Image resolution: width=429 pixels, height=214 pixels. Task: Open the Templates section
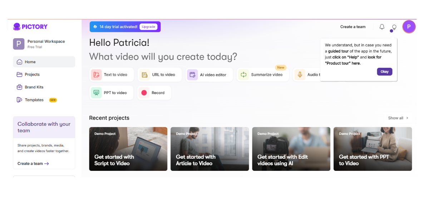tap(34, 100)
